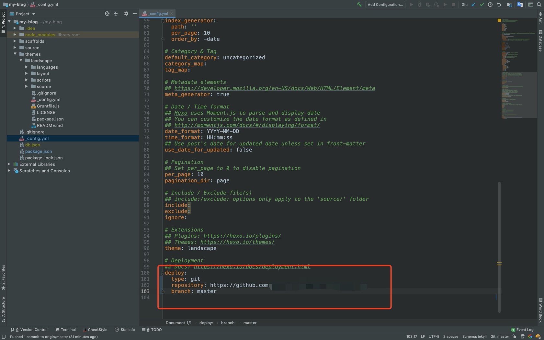
Task: Click the Add Configuration button
Action: 385,5
